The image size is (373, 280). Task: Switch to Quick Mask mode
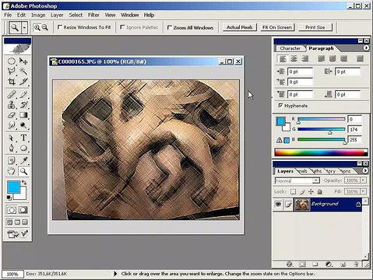tap(23, 210)
